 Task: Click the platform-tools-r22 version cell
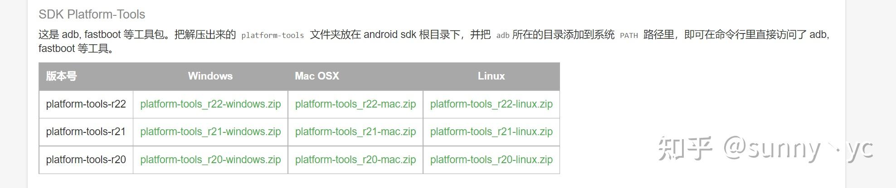(86, 104)
